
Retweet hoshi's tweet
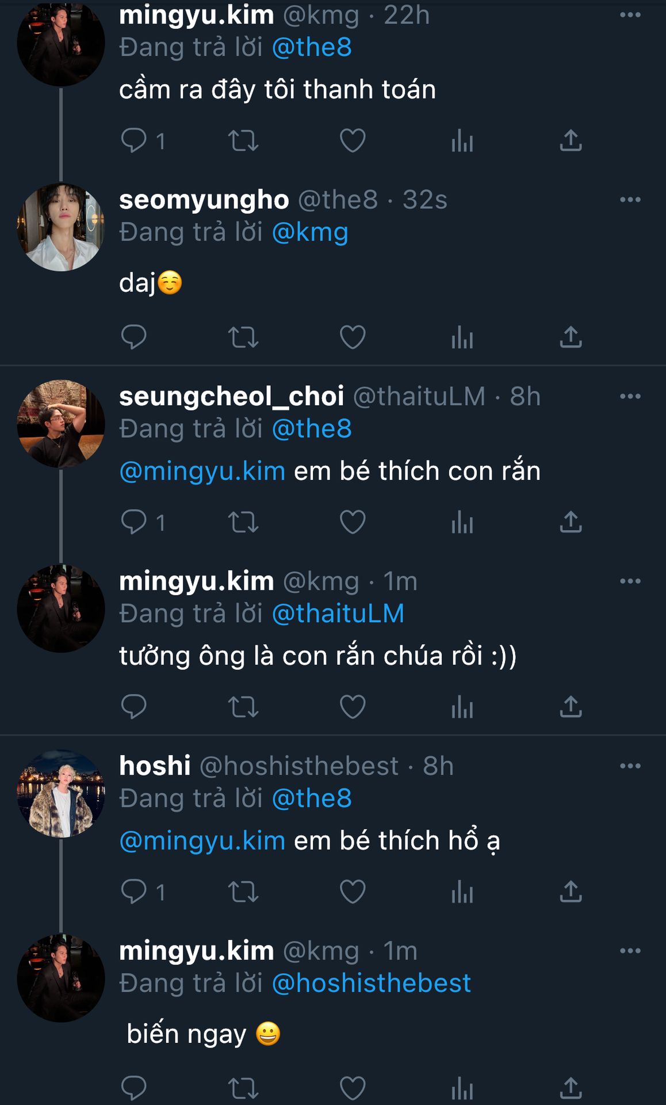243,892
